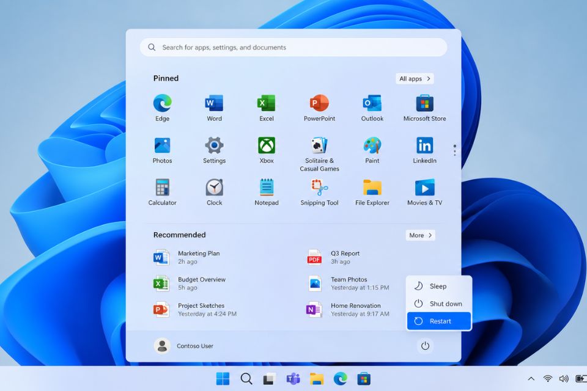
Task: Open File Explorer from pinned apps
Action: click(372, 192)
